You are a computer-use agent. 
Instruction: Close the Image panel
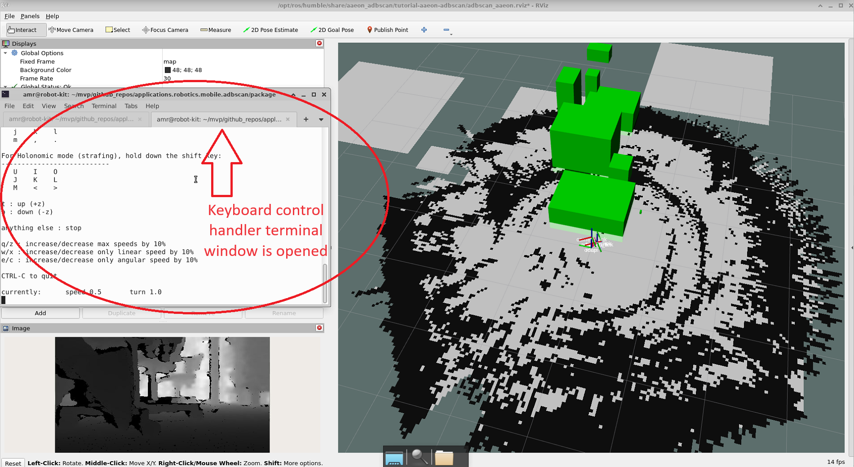pos(319,328)
